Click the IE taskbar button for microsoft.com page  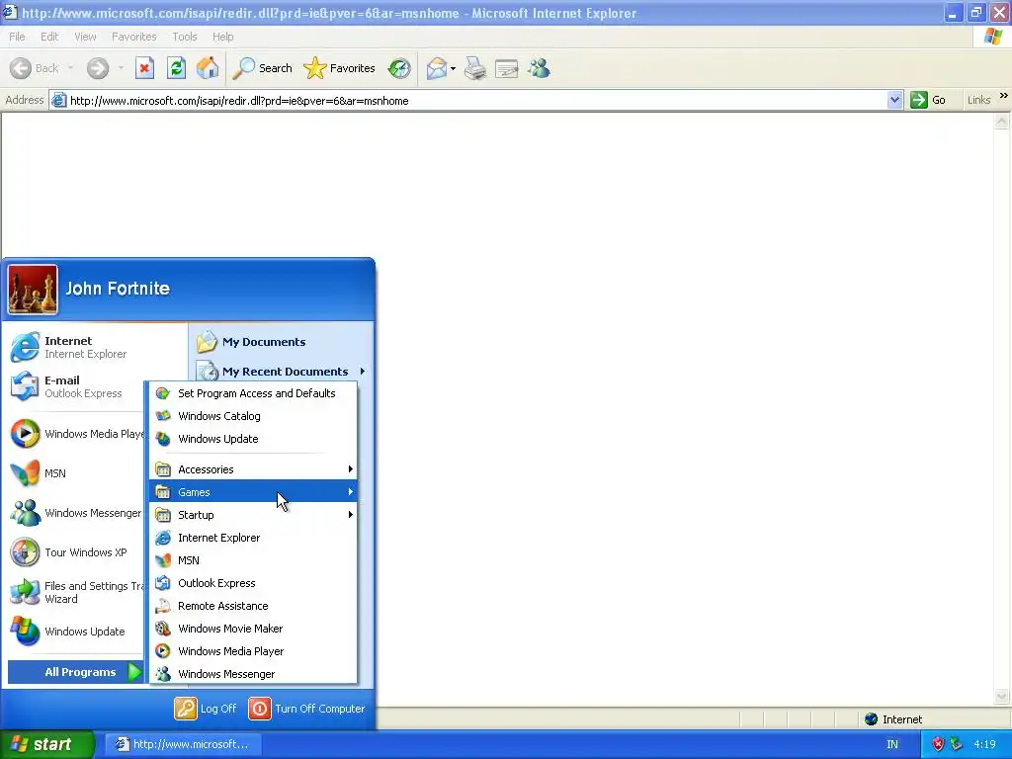[182, 744]
